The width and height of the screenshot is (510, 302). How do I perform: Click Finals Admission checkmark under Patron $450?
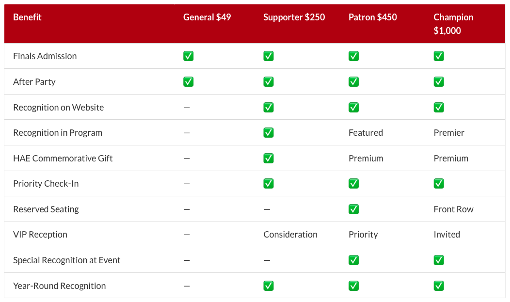353,56
